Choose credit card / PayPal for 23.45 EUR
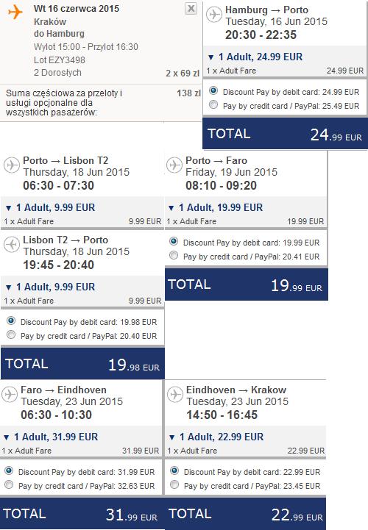The height and width of the screenshot is (530, 368). pyautogui.click(x=174, y=484)
